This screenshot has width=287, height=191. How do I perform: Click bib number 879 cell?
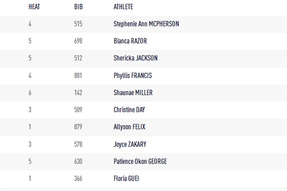click(x=78, y=127)
